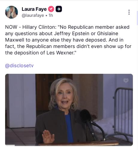
Task: Click the dark plus subscriber badge
Action: pyautogui.click(x=59, y=9)
